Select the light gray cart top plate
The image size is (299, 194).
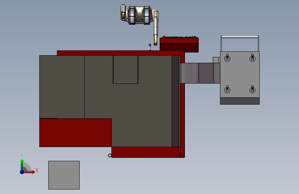pyautogui.click(x=240, y=75)
